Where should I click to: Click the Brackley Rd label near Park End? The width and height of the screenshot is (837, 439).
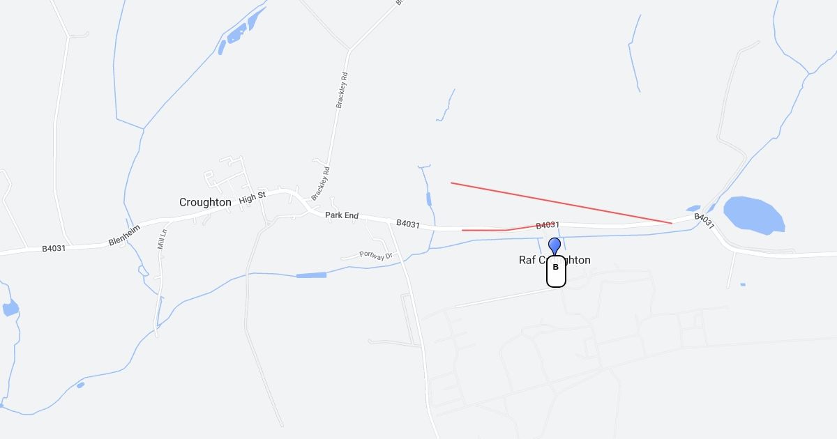(x=319, y=183)
